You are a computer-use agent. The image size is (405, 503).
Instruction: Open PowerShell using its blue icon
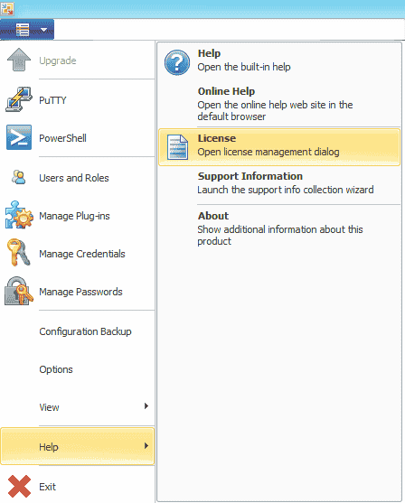(x=19, y=137)
